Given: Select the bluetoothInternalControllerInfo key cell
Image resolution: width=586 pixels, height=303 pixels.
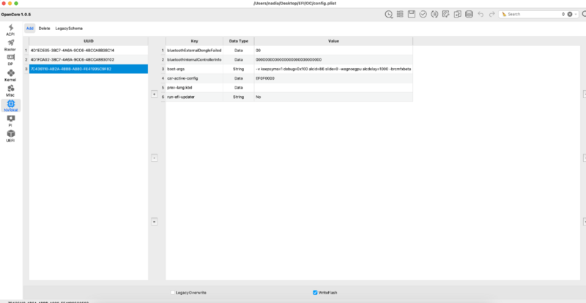Looking at the screenshot, I should 194,59.
